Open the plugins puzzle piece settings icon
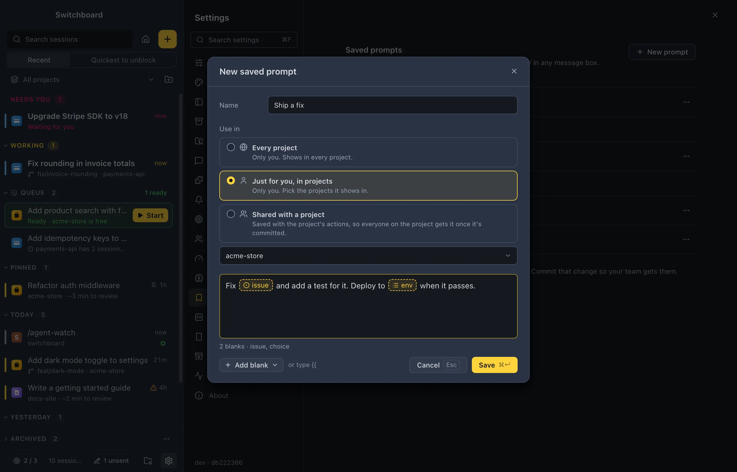 pyautogui.click(x=199, y=180)
